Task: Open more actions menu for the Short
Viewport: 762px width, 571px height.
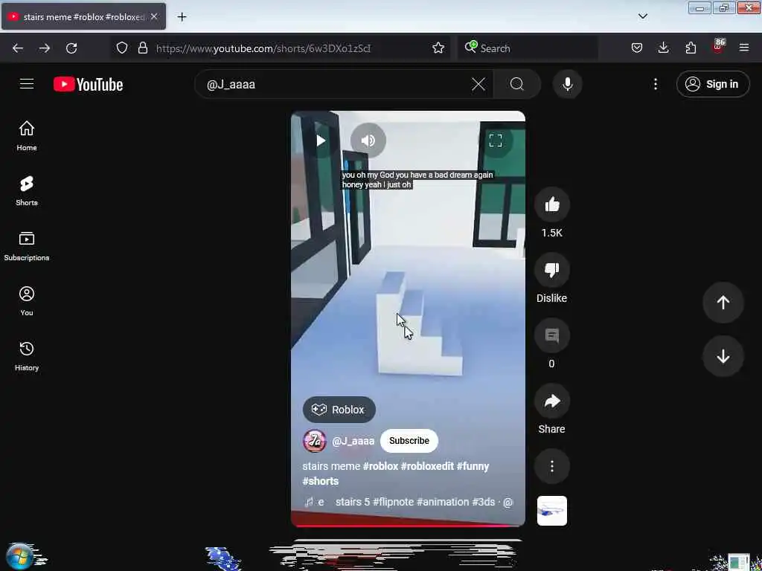Action: (552, 467)
